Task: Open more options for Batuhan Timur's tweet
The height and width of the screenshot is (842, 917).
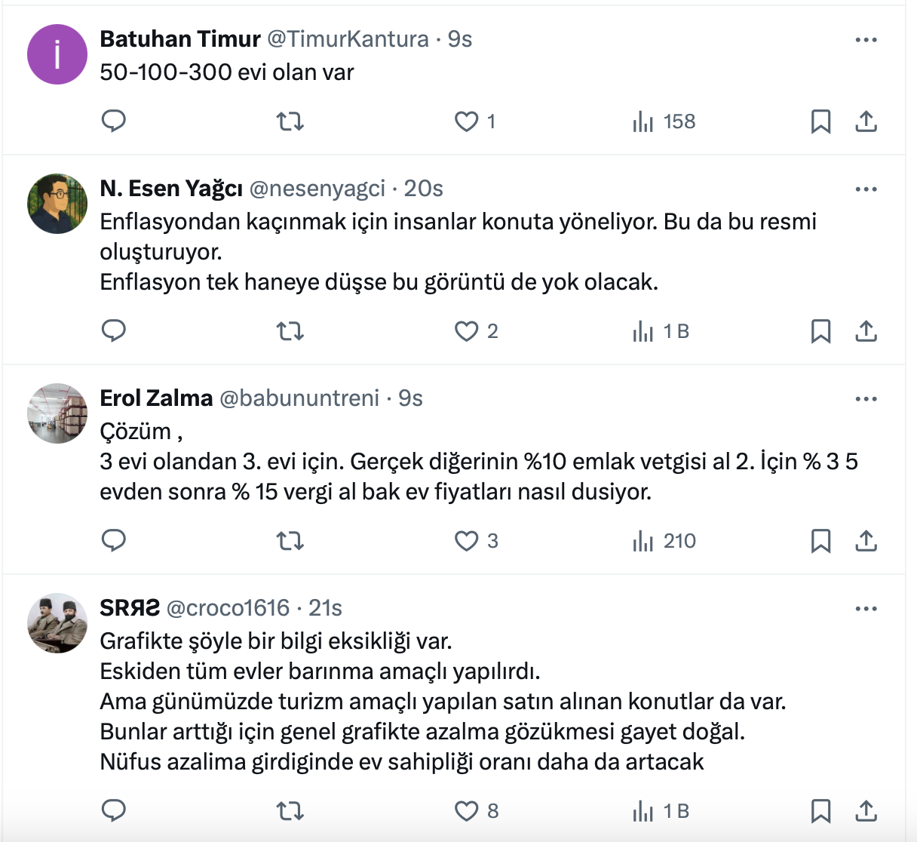Action: (866, 40)
